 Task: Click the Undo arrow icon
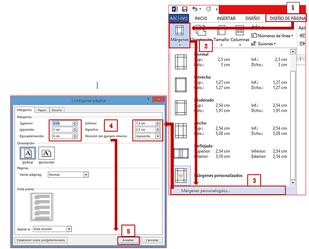pyautogui.click(x=195, y=9)
